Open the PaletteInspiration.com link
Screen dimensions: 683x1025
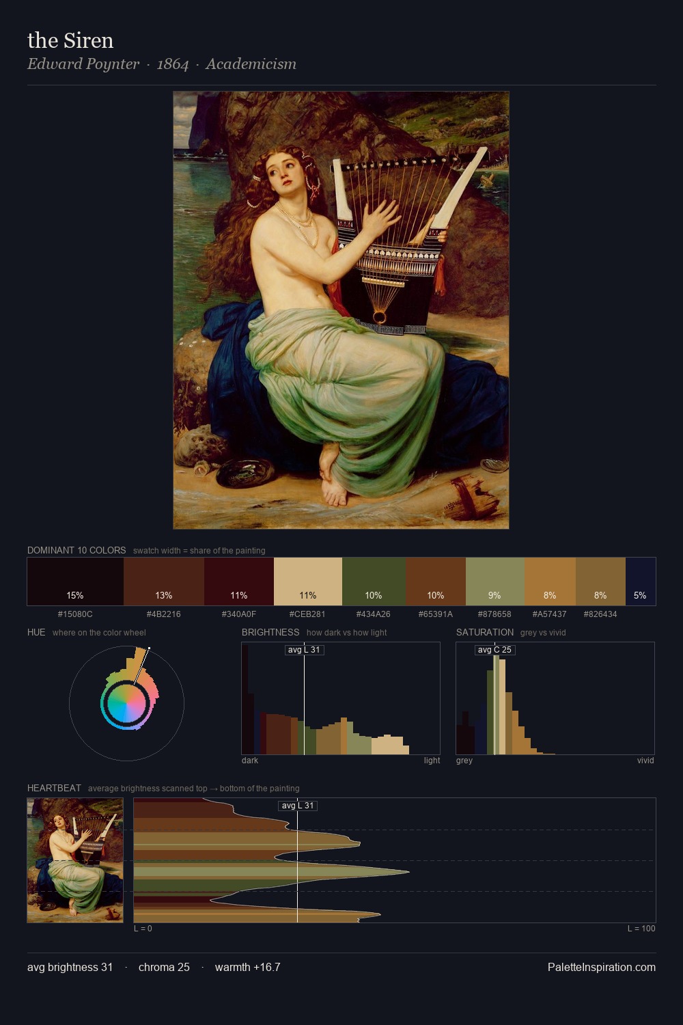pyautogui.click(x=602, y=967)
